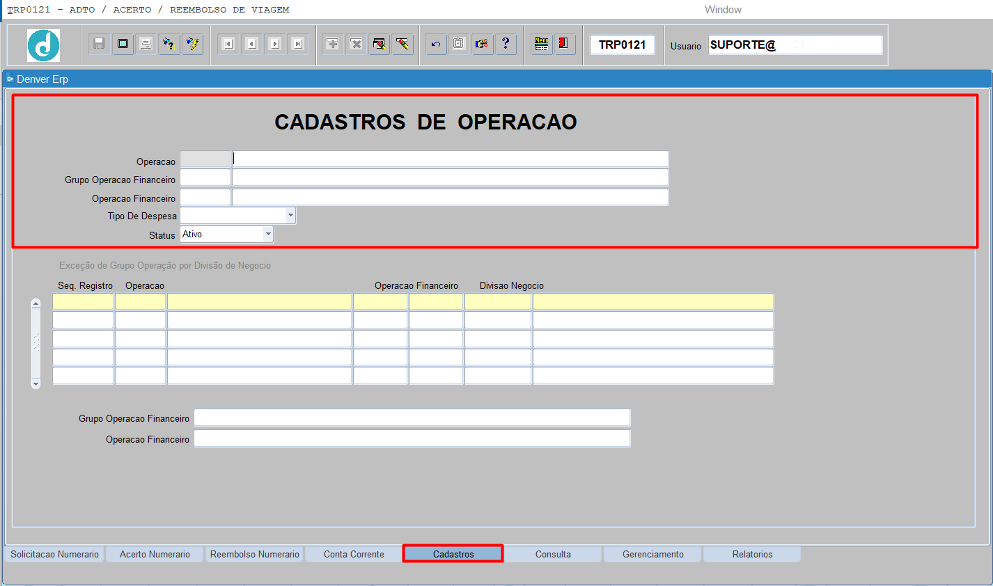Open the Window menu
The image size is (993, 586).
722,10
